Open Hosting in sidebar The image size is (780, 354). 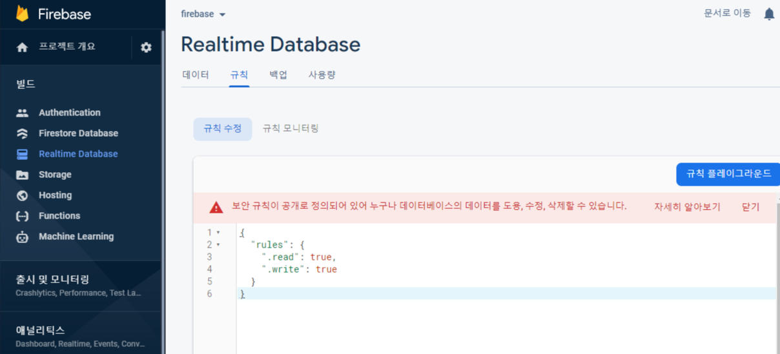(55, 195)
